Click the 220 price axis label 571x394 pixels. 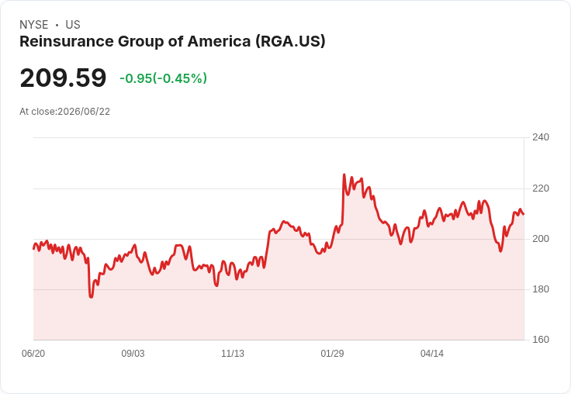point(541,188)
